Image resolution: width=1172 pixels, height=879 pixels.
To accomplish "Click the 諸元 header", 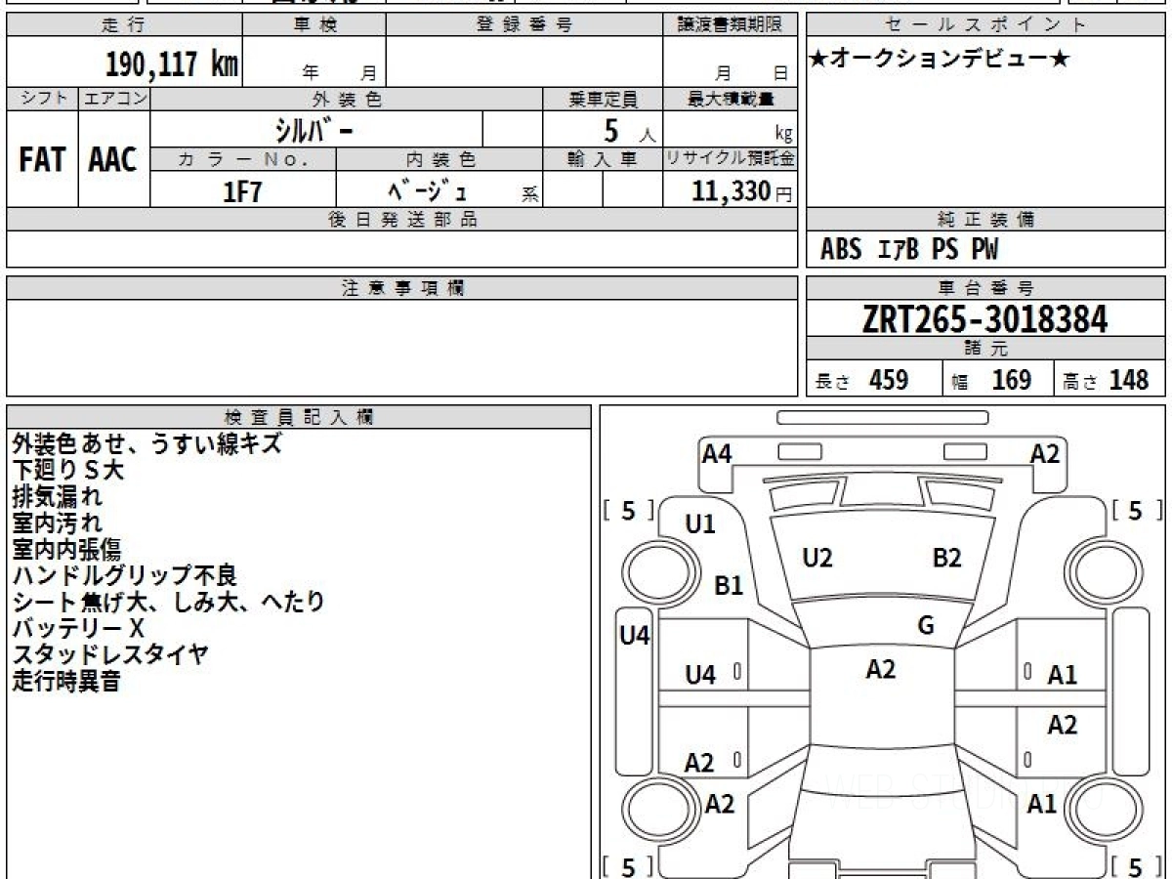I will click(x=985, y=349).
